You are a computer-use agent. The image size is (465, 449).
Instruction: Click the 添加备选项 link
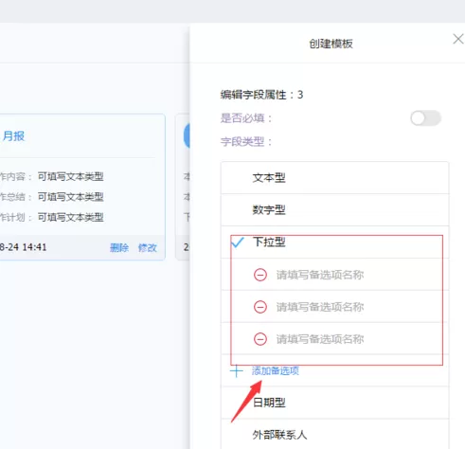(x=276, y=370)
